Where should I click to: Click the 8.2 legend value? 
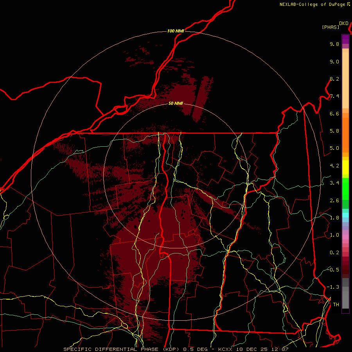334,79
